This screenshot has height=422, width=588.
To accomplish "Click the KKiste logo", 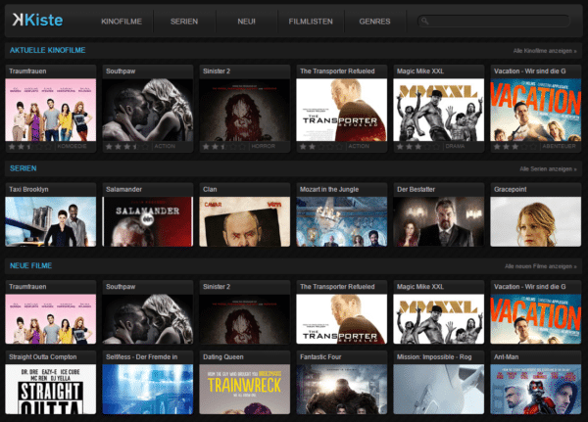I will coord(37,20).
